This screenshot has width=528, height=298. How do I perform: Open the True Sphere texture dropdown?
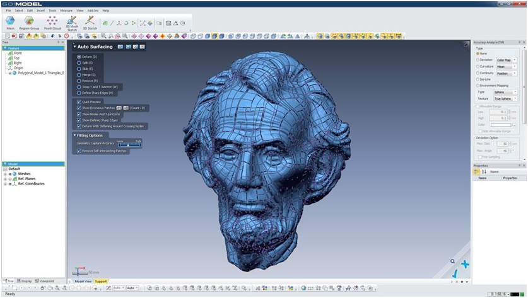pyautogui.click(x=505, y=99)
